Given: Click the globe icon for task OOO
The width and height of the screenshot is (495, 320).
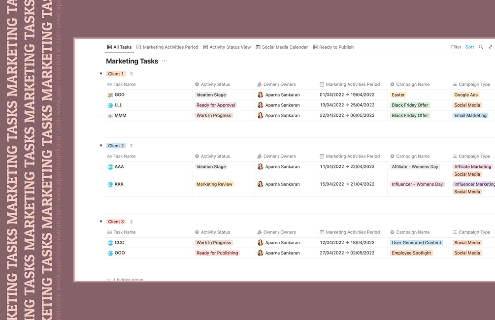Looking at the screenshot, I should click(110, 253).
